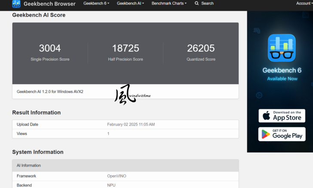
Task: Open the Search page link
Action: click(x=207, y=3)
